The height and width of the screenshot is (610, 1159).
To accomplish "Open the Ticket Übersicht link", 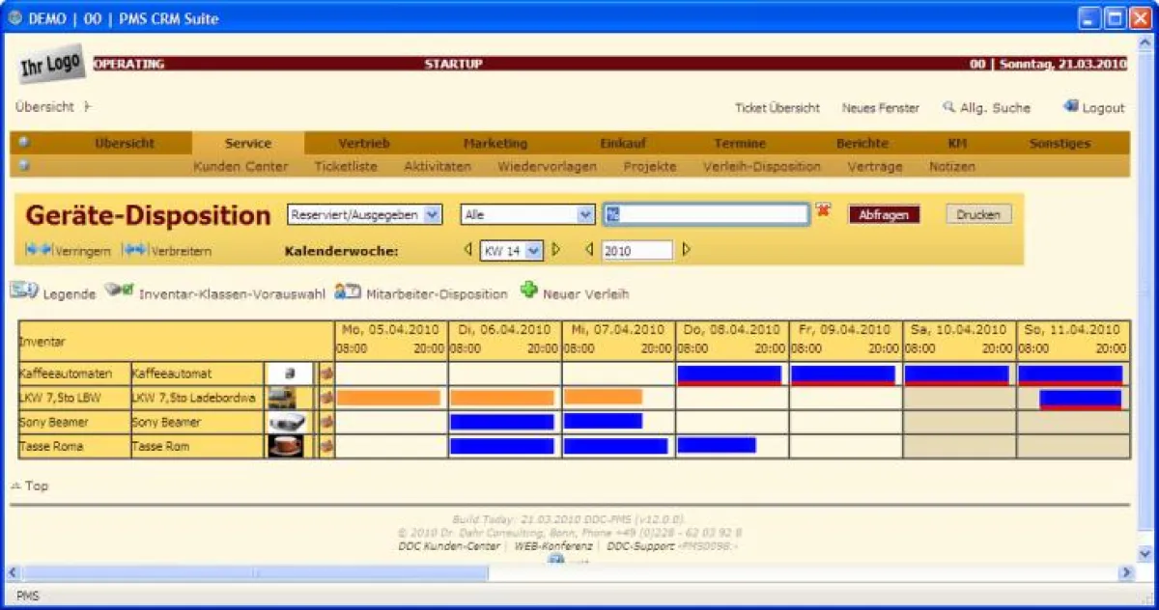I will tap(778, 107).
